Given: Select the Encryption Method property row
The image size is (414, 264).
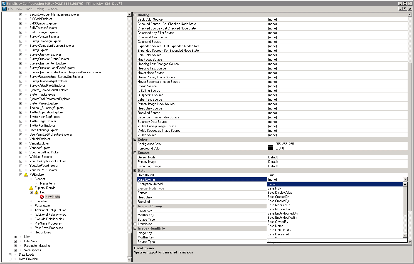Looking at the screenshot, I should coord(202,184).
